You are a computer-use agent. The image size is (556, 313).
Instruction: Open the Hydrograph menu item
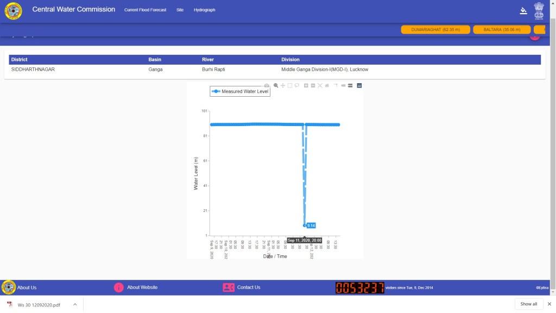204,10
